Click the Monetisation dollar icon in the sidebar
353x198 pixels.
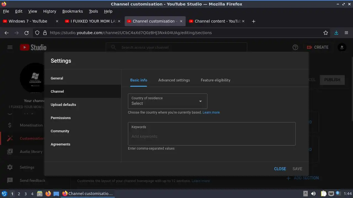click(x=10, y=125)
